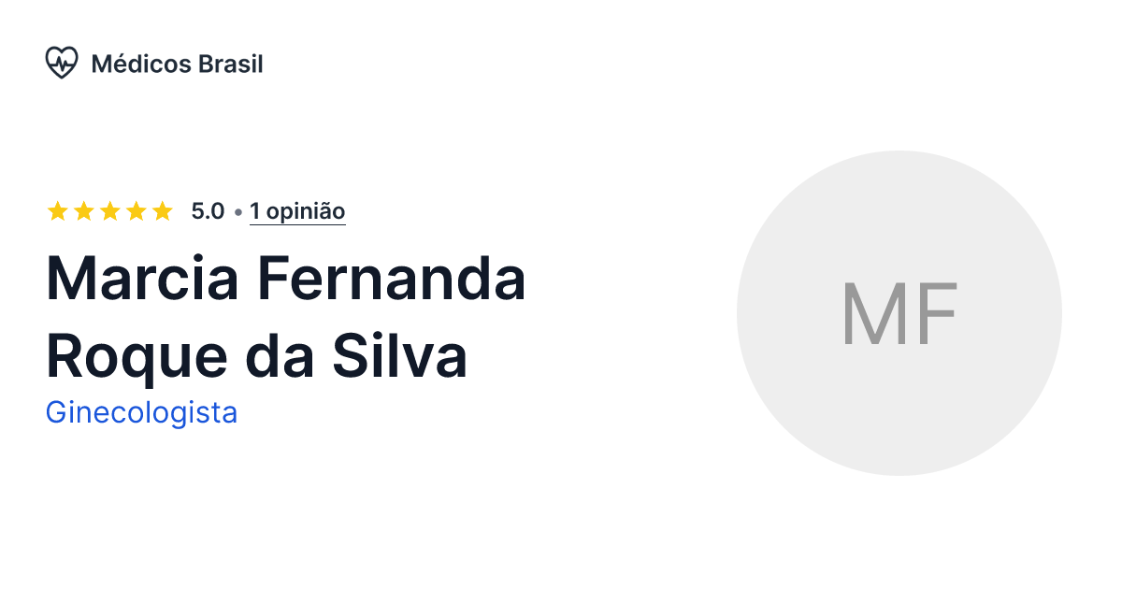Click the Médicos Brasil brand name text
1122x589 pixels.
pos(177,64)
